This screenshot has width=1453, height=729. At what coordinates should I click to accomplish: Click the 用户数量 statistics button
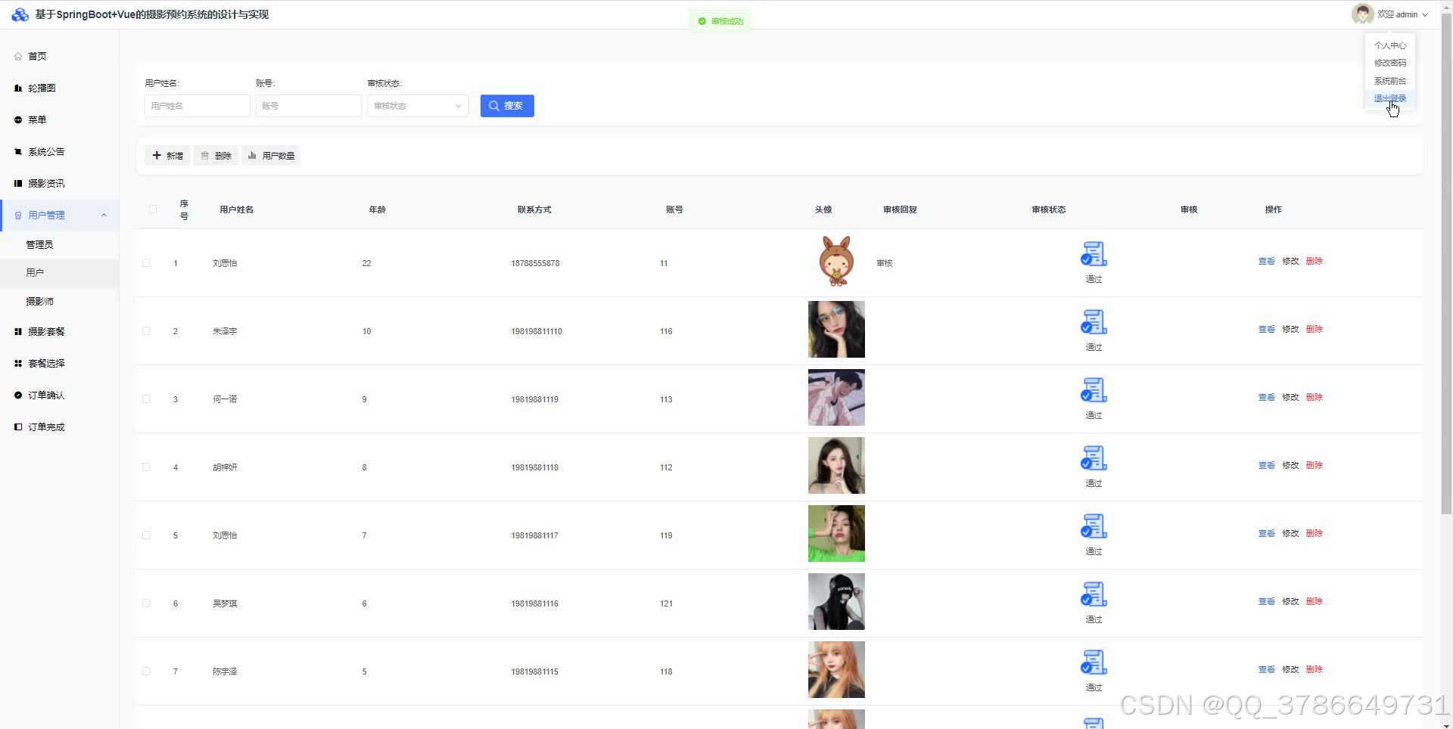(x=271, y=156)
